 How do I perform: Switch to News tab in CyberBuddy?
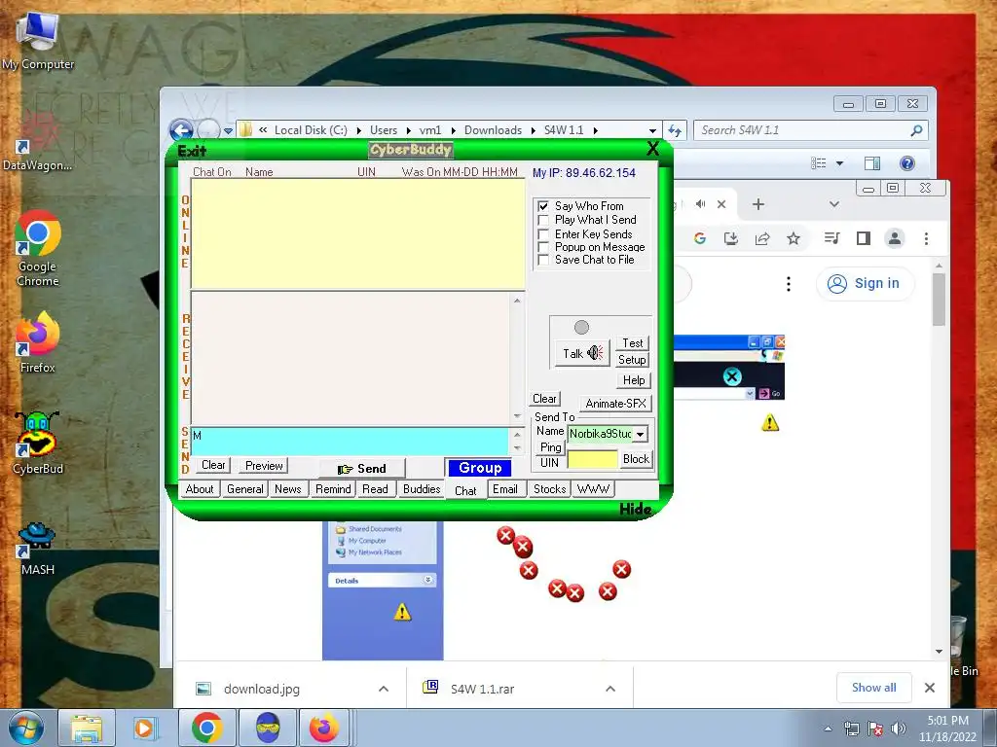pos(288,489)
